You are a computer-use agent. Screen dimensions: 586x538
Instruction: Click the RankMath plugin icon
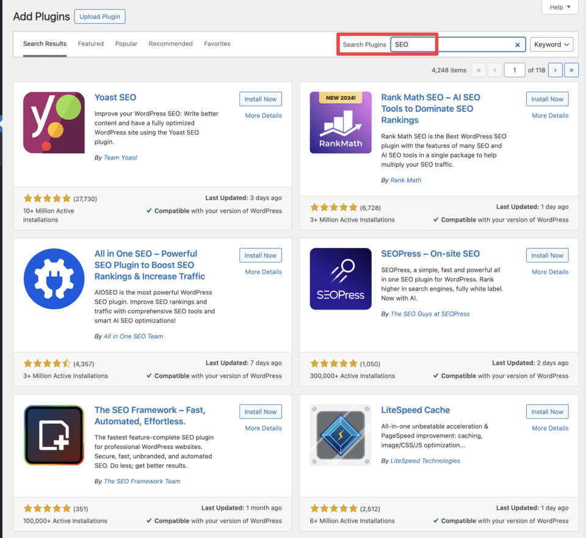pos(341,123)
